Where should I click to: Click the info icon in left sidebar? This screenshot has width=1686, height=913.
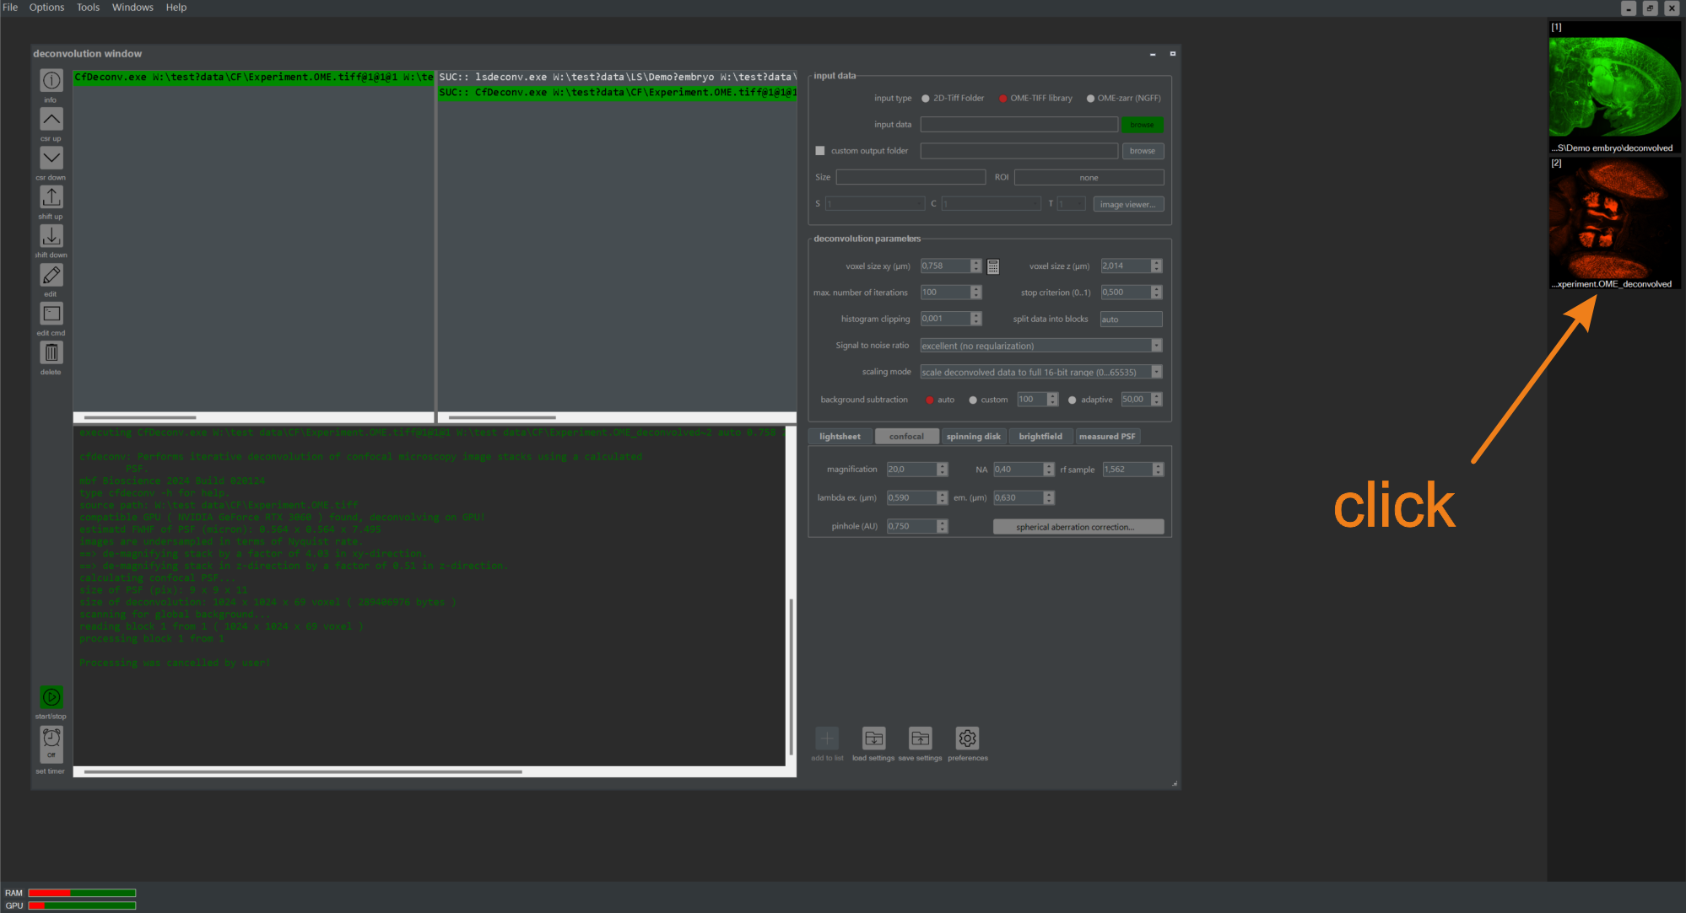(x=51, y=80)
